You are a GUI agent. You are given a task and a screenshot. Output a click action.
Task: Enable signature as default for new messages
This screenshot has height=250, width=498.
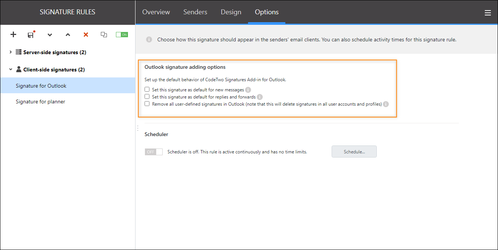[x=147, y=89]
